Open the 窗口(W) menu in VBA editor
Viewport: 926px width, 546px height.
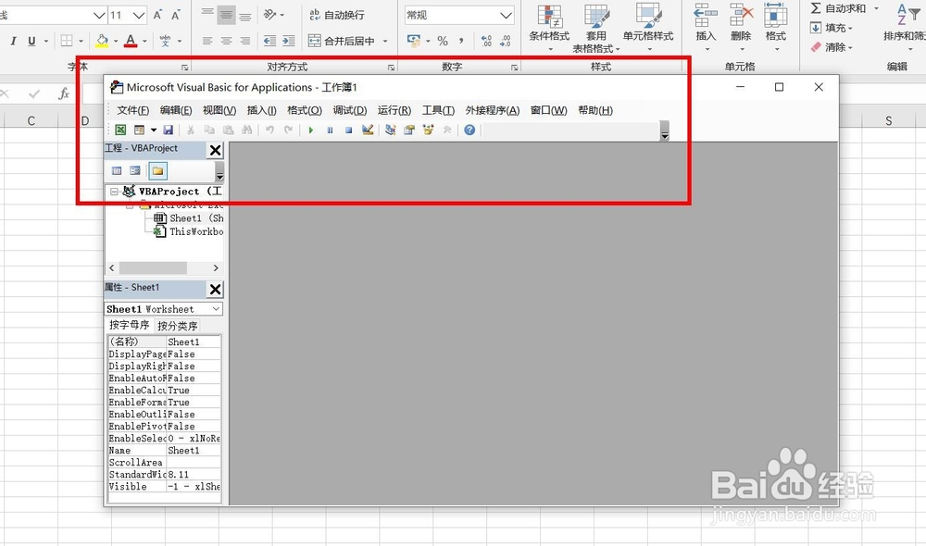(548, 110)
